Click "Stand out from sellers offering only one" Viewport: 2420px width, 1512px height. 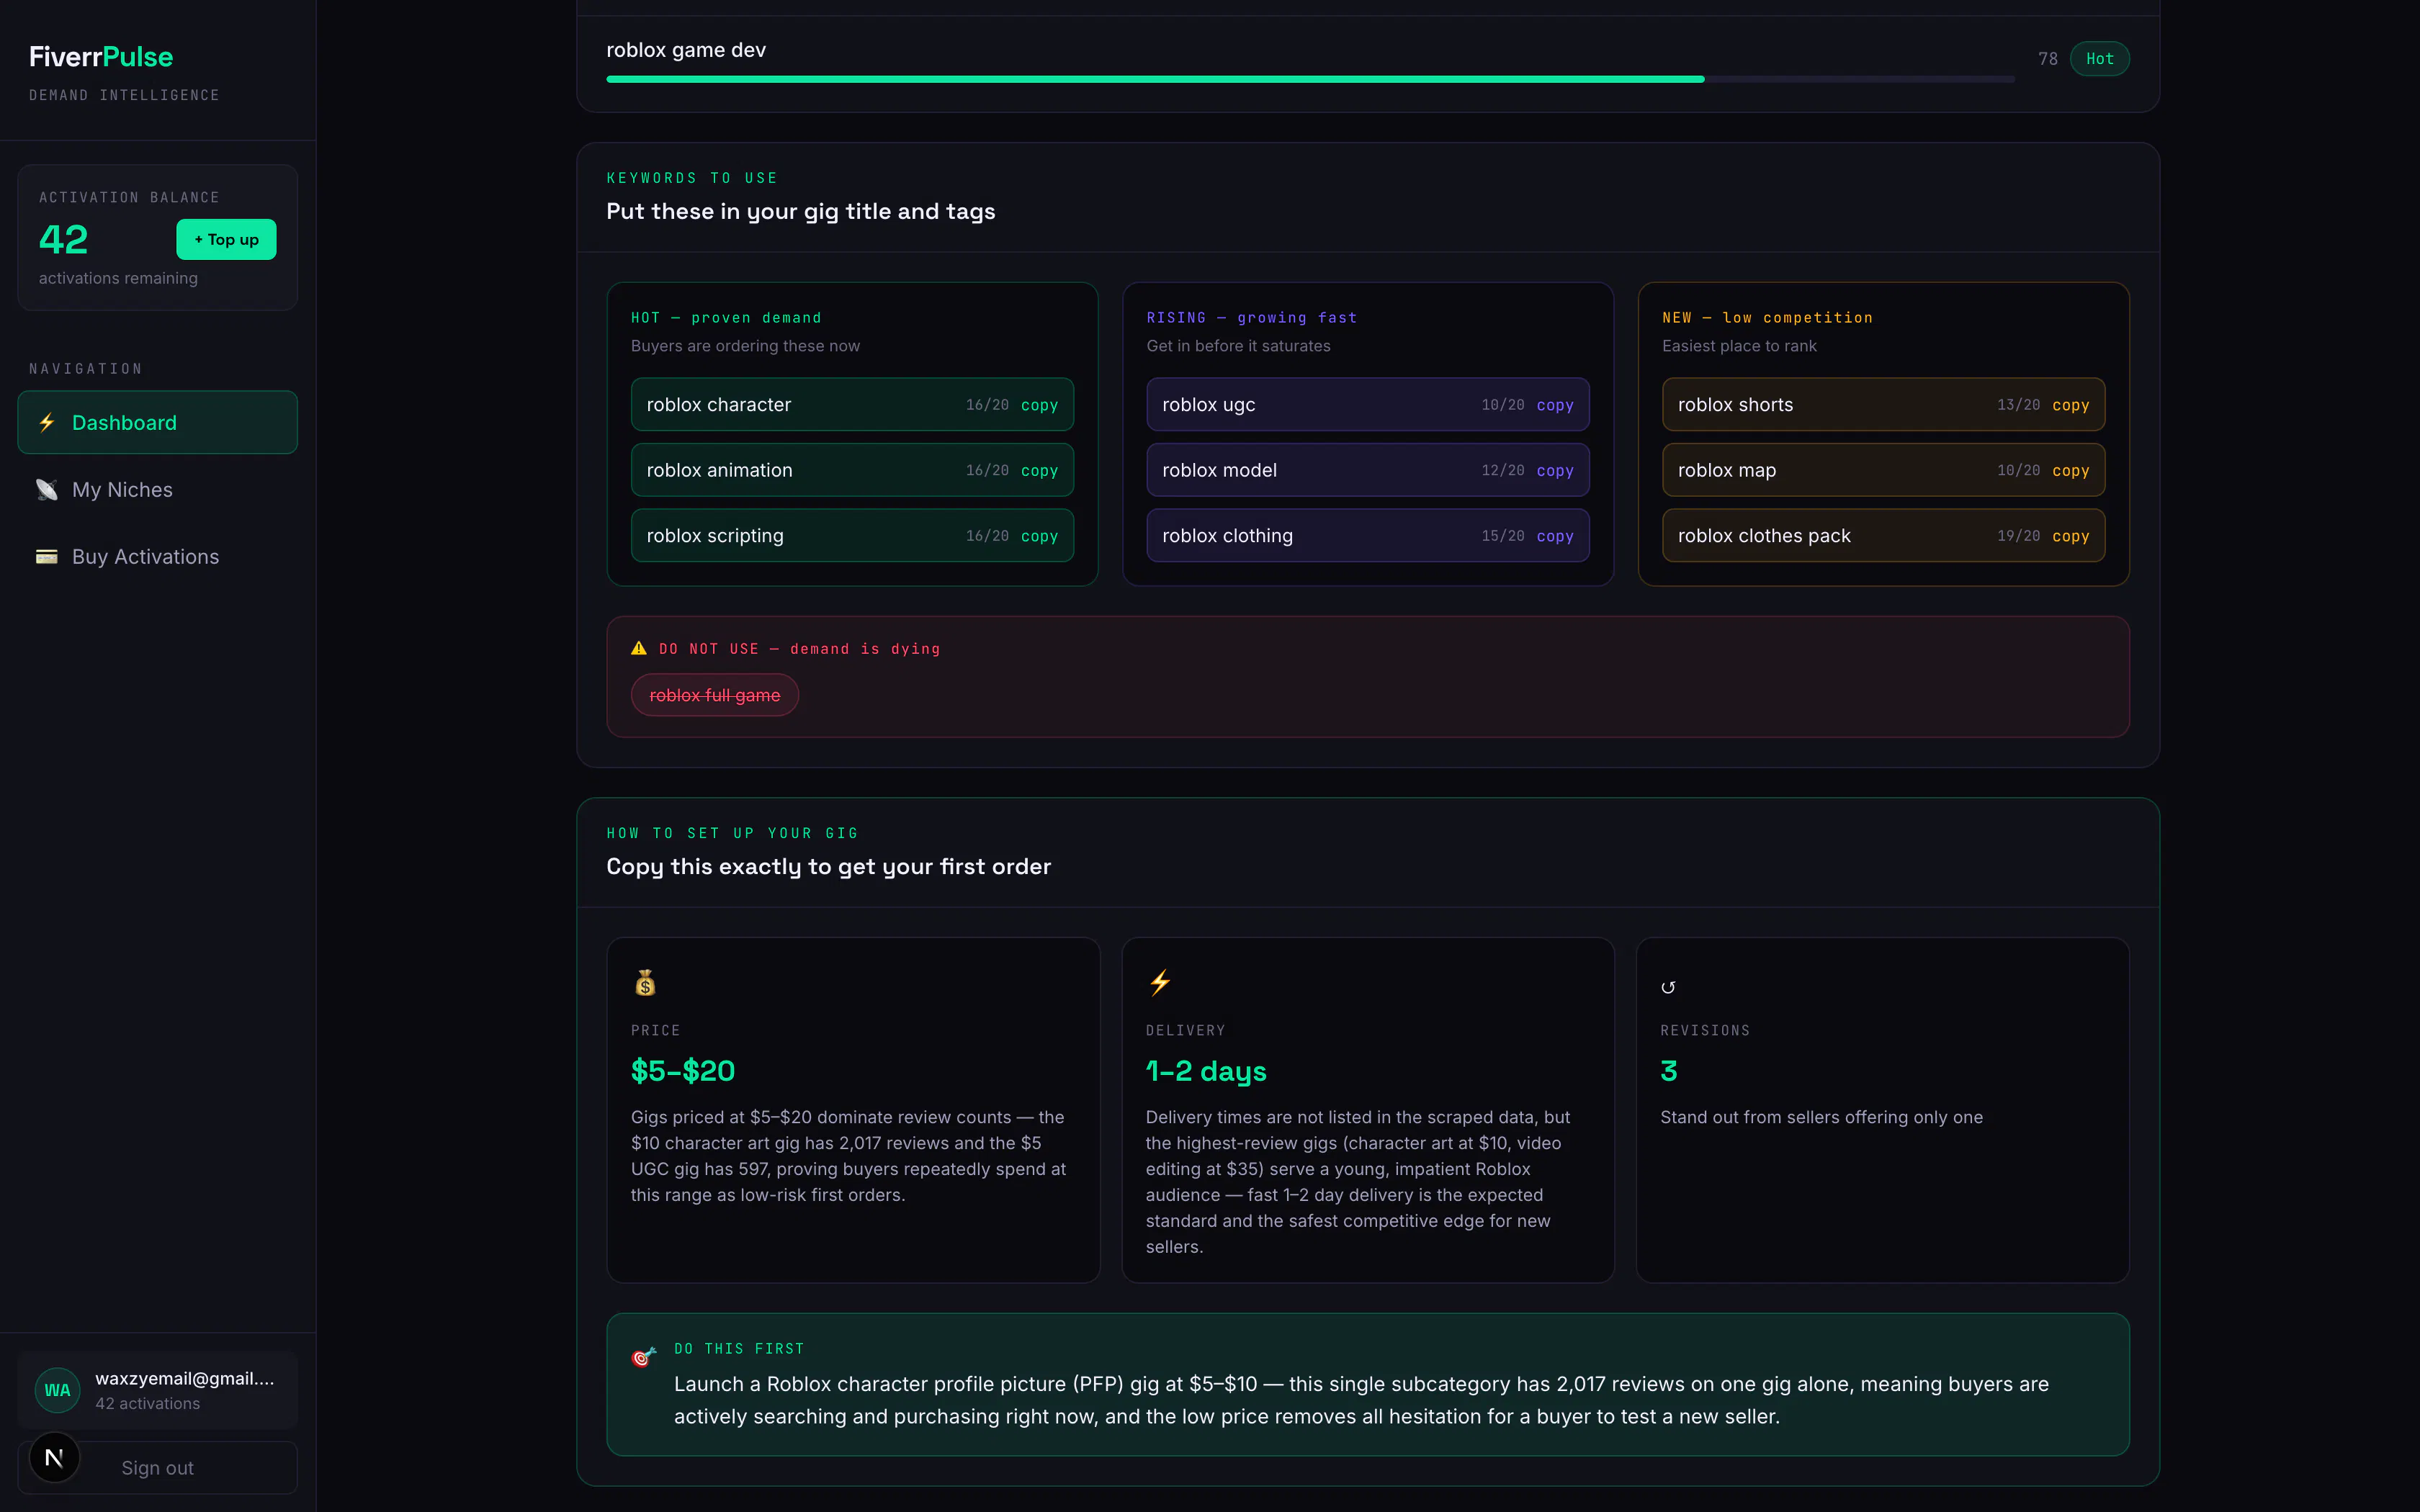point(1821,1117)
